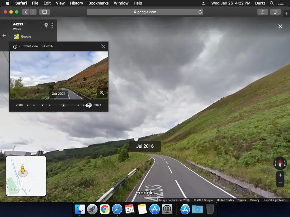Screen dimensions: 290x217
Task: Open Trash from the Dock
Action: pyautogui.click(x=210, y=209)
